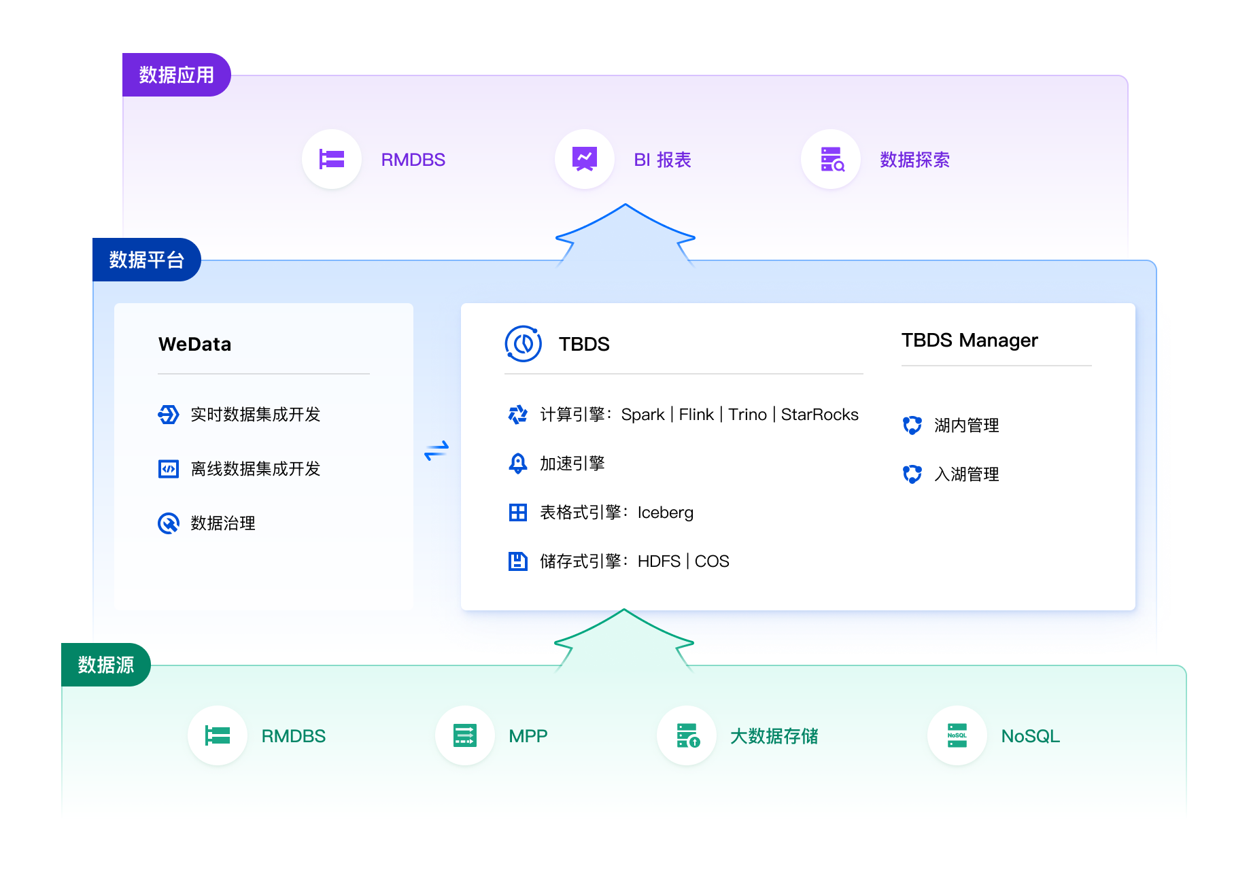
Task: Select the 实时数据集成开发 text
Action: (x=255, y=414)
